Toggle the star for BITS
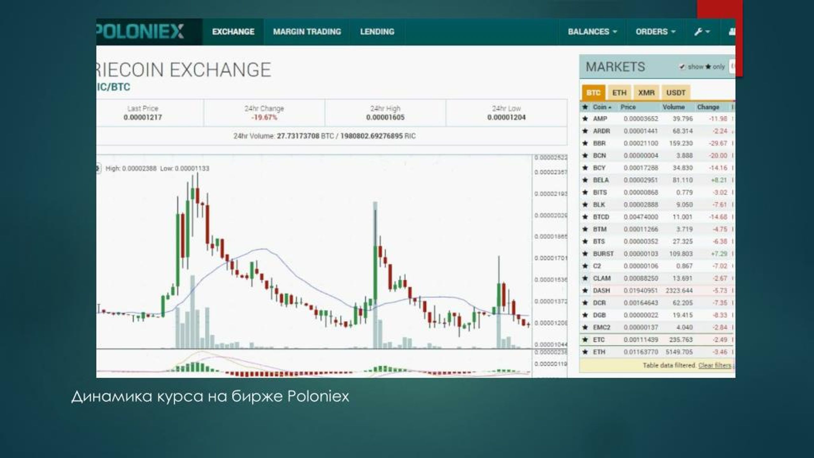 pyautogui.click(x=585, y=192)
